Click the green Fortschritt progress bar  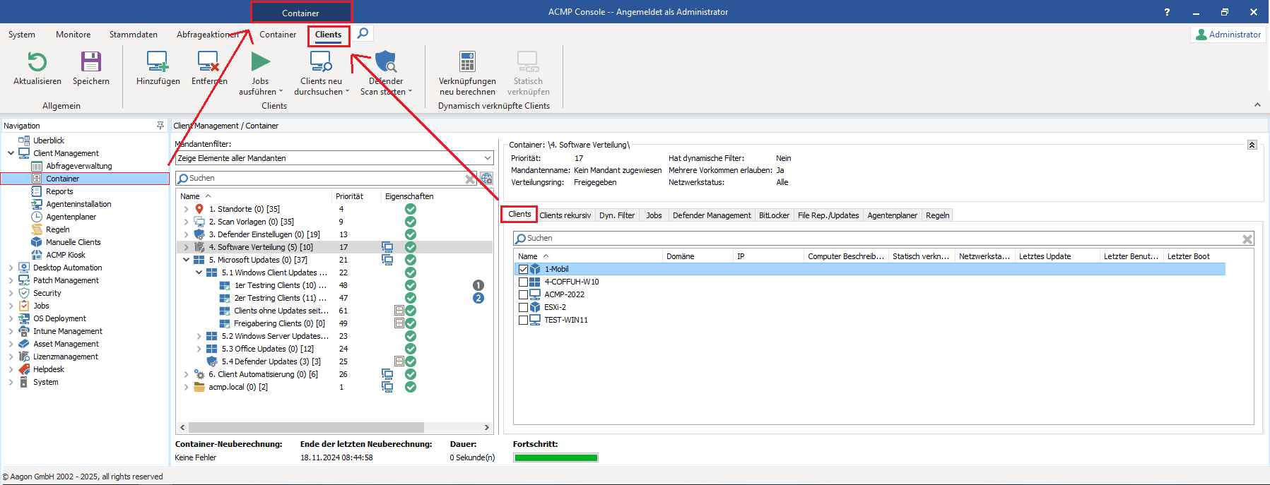click(x=555, y=457)
